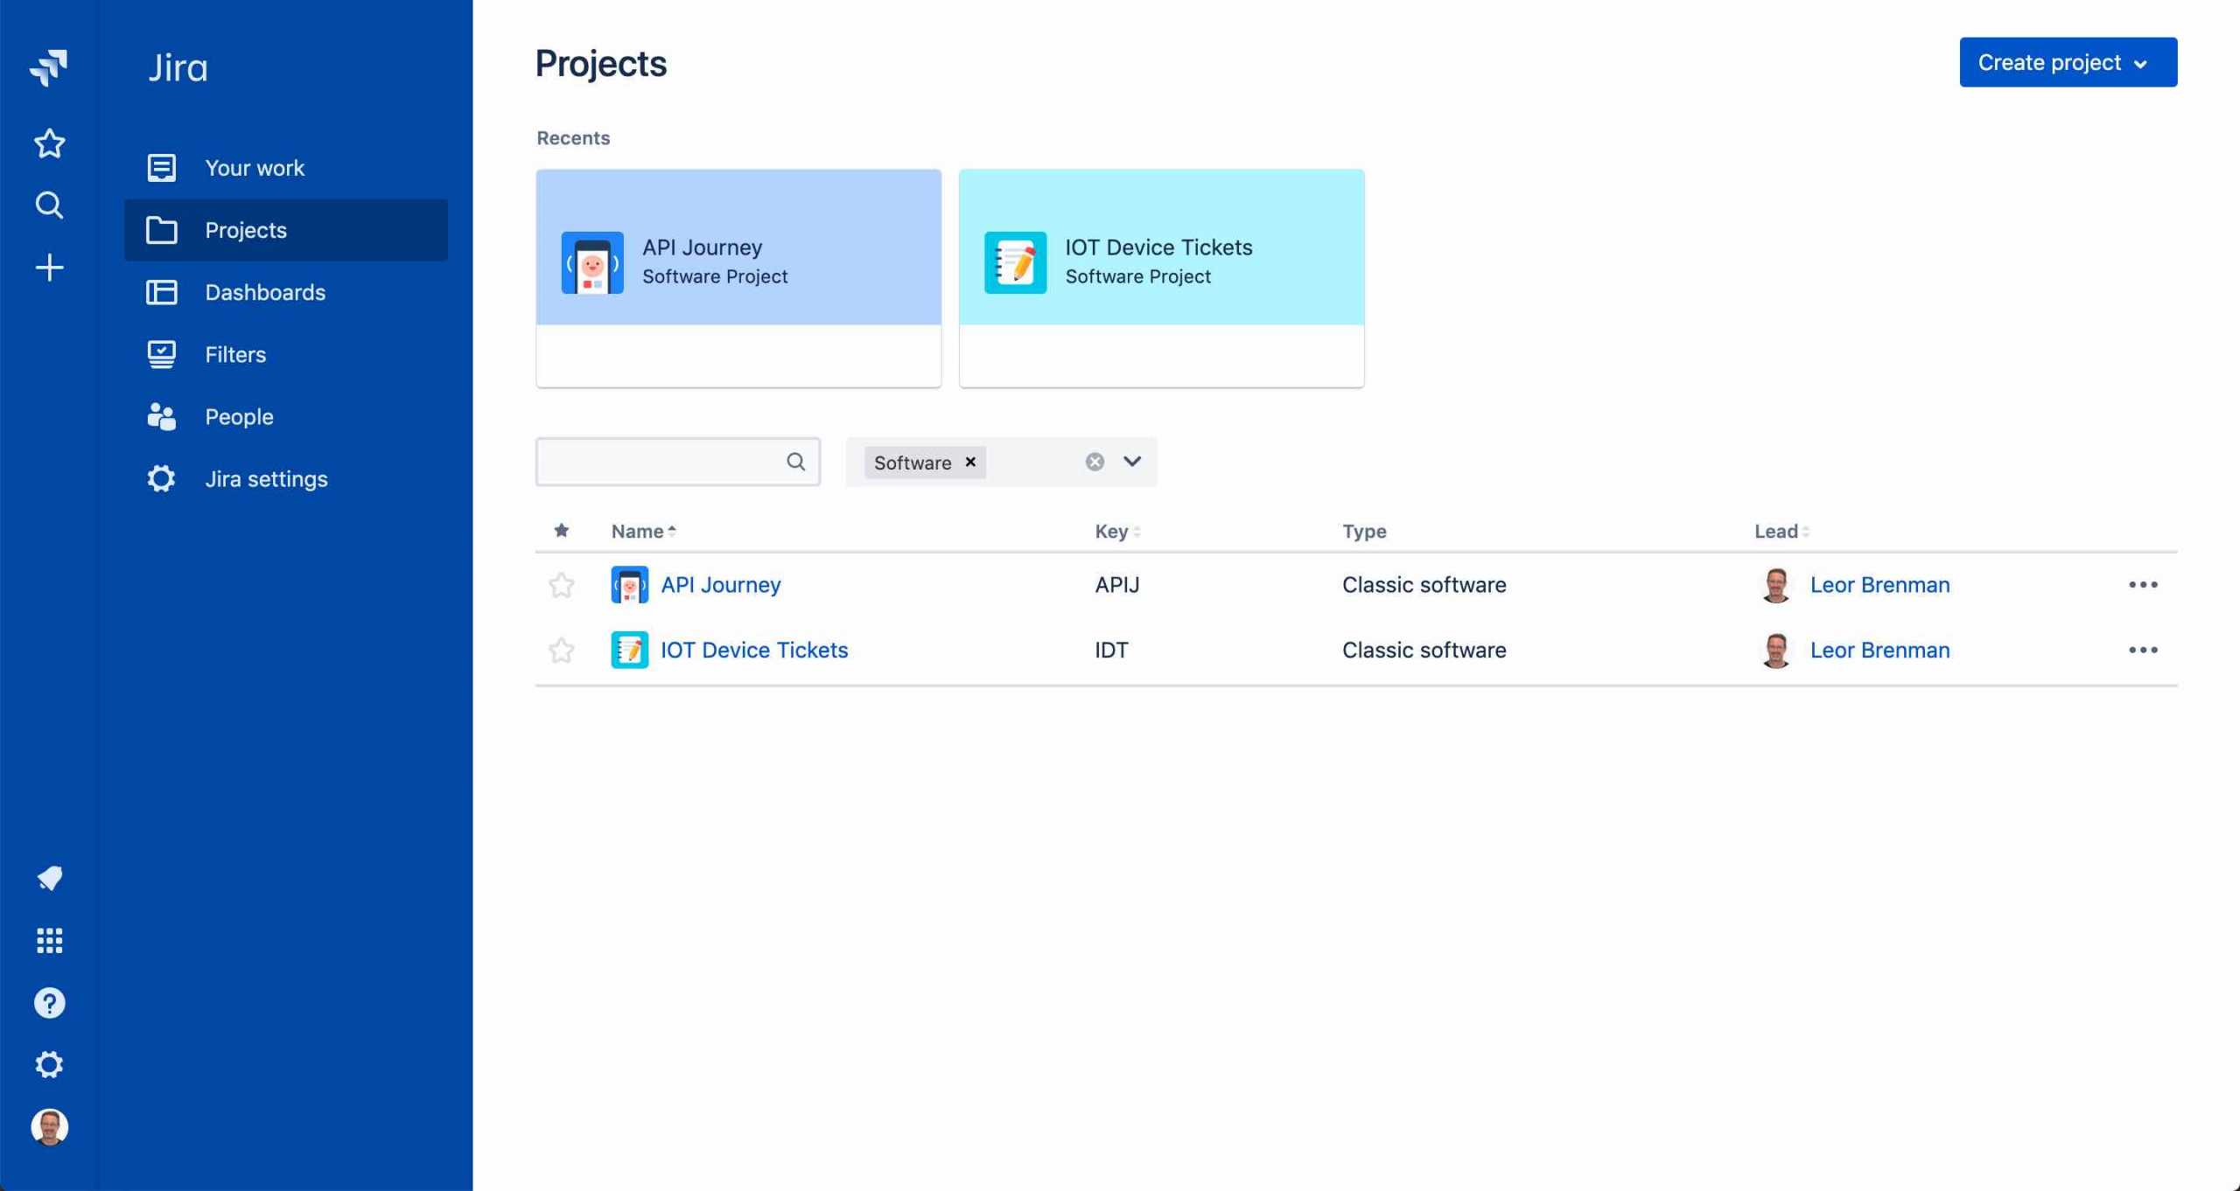
Task: Star the IOT Device Tickets project
Action: [x=561, y=650]
